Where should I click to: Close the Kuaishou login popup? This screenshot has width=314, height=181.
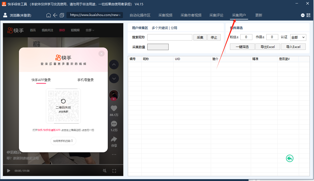tap(102, 54)
